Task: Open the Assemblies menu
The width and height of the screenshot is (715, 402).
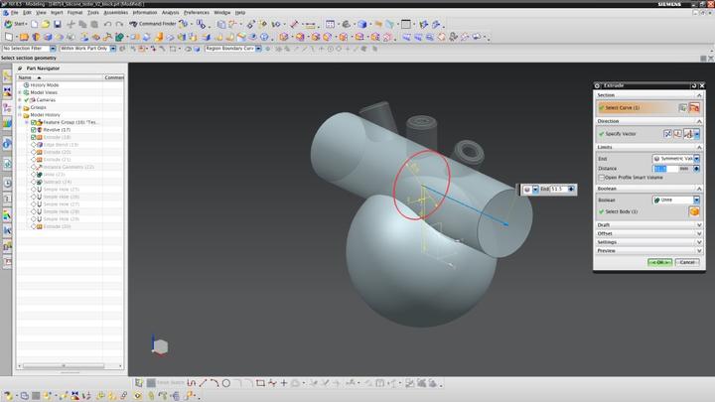Action: [116, 12]
